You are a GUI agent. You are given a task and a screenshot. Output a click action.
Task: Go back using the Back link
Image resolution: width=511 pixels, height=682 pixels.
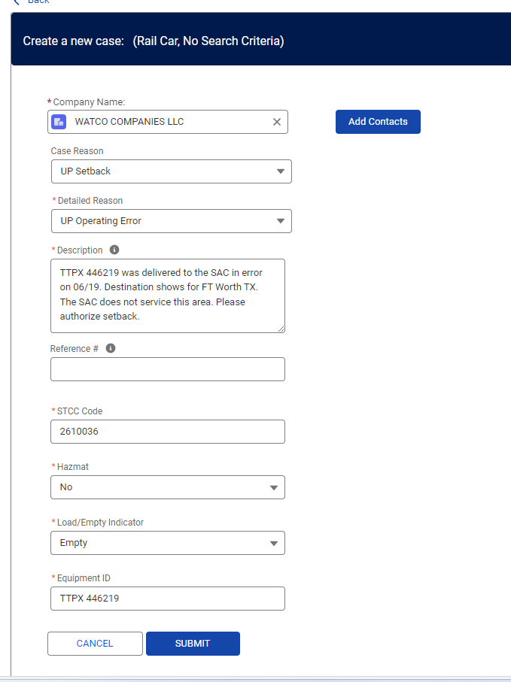pos(32,2)
